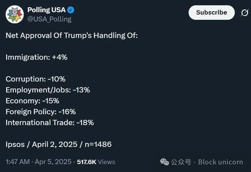
Task: Click the @USA_Polling handle
Action: pos(49,19)
